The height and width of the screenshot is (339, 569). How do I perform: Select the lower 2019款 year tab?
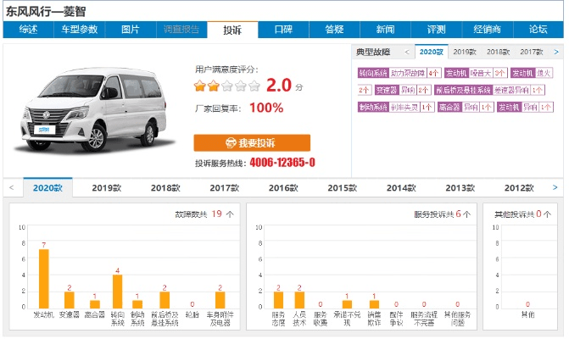click(x=107, y=188)
